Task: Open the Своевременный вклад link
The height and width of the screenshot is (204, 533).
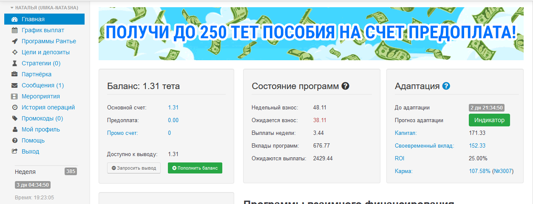Action: [424, 145]
